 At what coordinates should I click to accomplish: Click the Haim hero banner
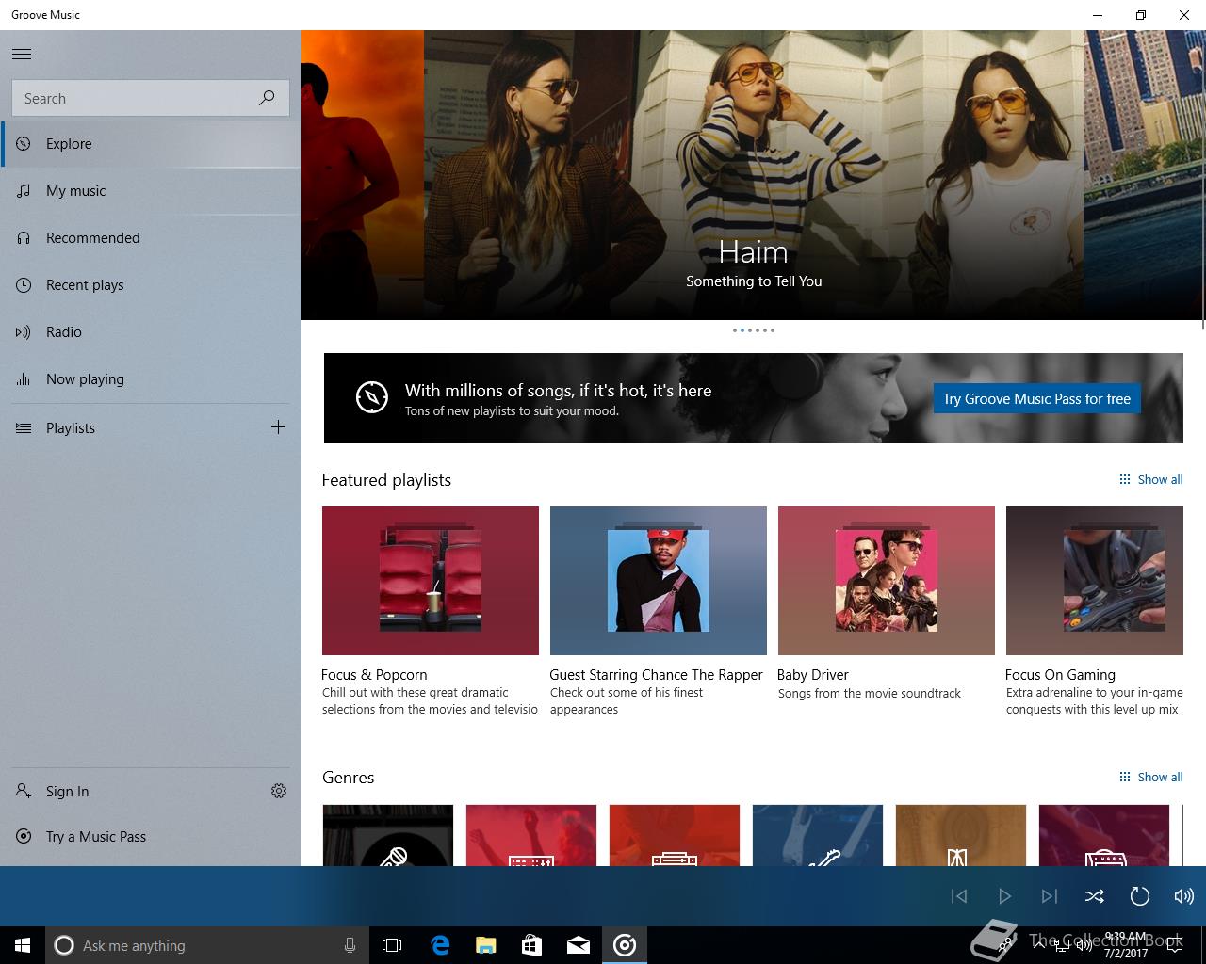[x=754, y=175]
